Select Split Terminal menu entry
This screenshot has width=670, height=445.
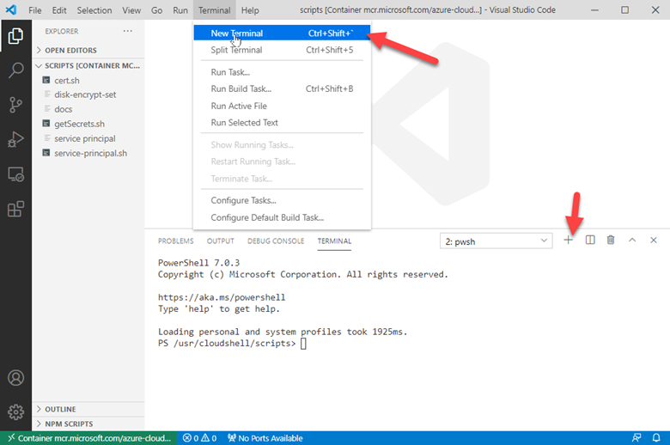tap(282, 50)
